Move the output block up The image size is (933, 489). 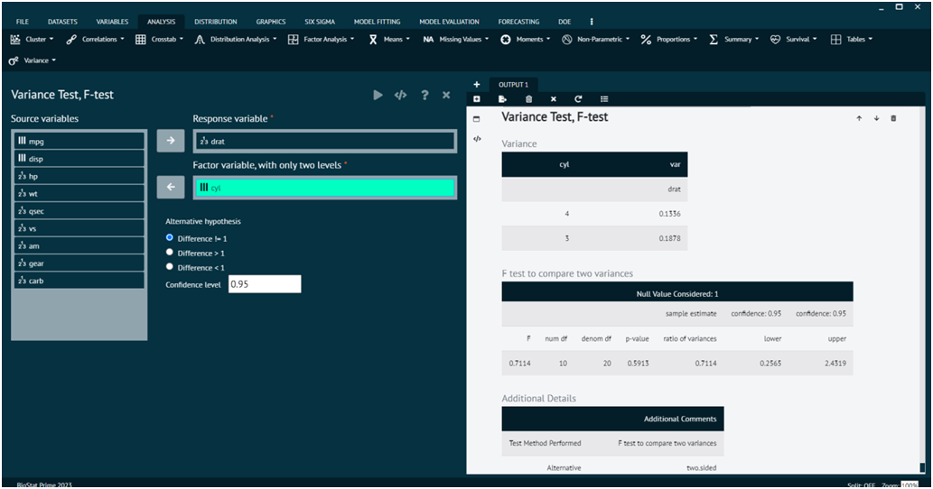point(859,118)
